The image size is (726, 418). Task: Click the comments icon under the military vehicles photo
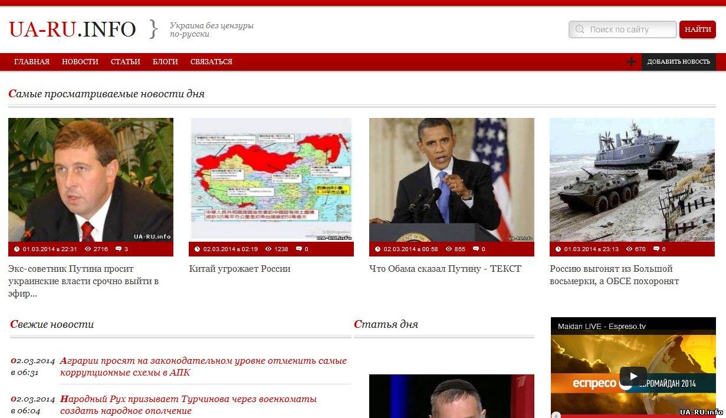tap(656, 249)
